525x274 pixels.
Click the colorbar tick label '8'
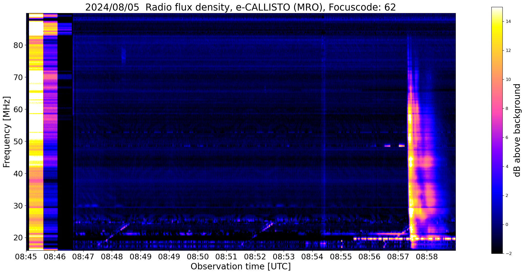(507, 109)
